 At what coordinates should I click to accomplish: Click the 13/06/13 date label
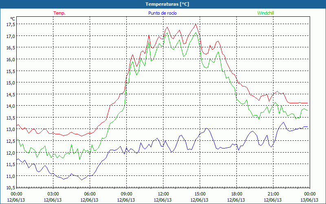coord(309,200)
